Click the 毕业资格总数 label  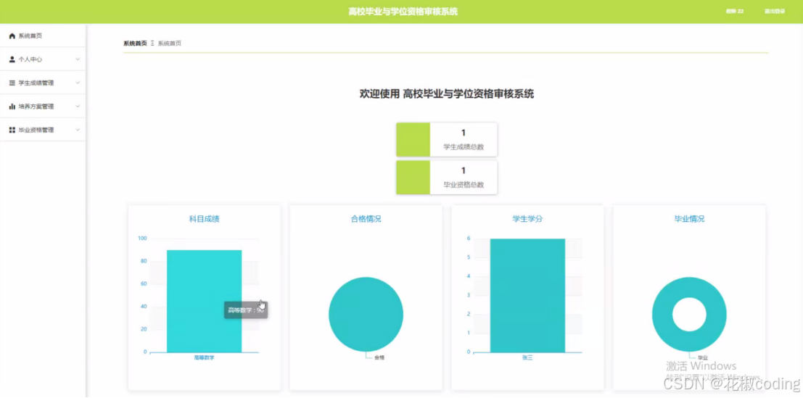tap(464, 185)
